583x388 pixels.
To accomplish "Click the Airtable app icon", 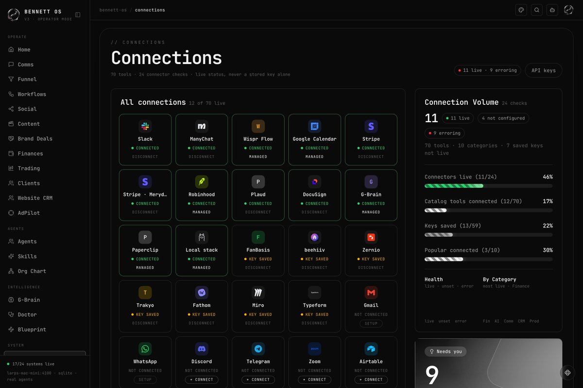I will point(371,349).
